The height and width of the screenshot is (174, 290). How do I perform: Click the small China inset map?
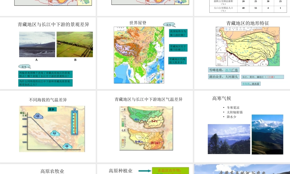[x=222, y=59]
